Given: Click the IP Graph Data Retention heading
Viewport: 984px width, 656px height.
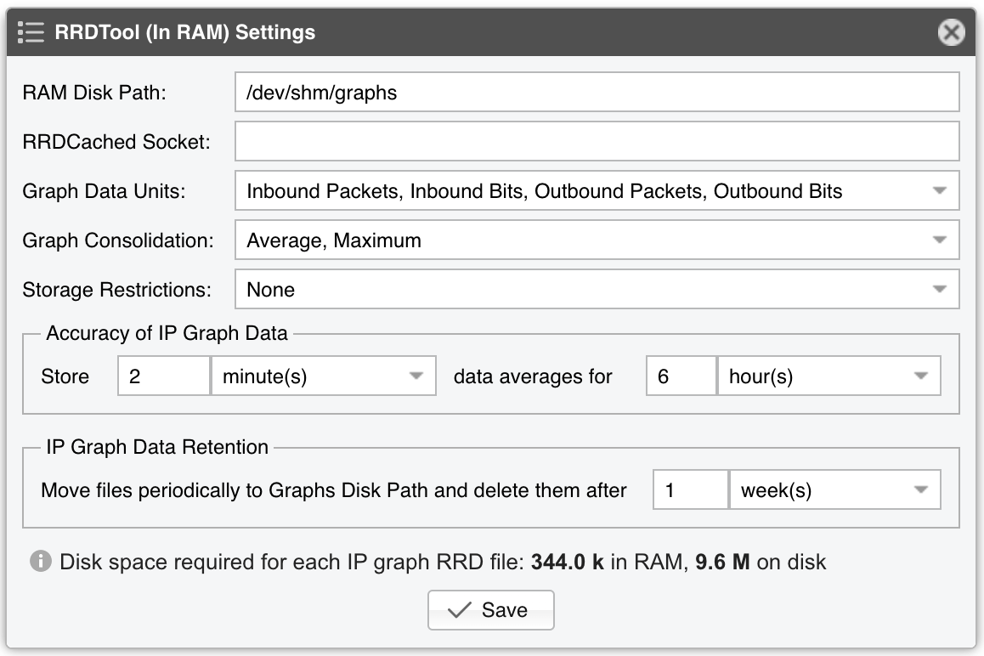Looking at the screenshot, I should [x=157, y=447].
